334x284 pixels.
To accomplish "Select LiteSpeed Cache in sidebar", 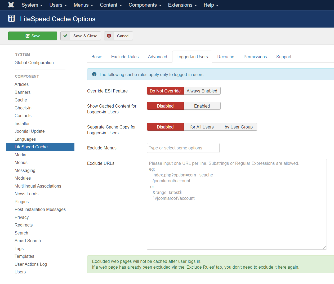I will coord(40,147).
